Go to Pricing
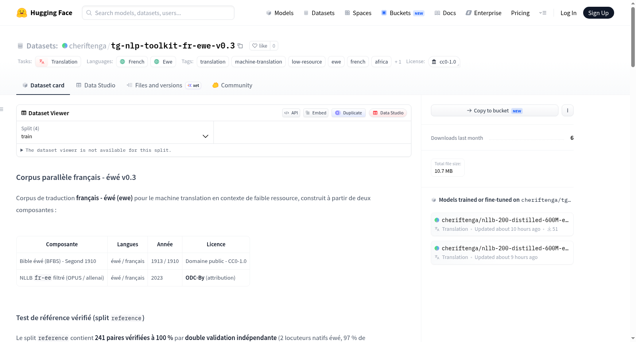636x342 pixels. (x=520, y=13)
